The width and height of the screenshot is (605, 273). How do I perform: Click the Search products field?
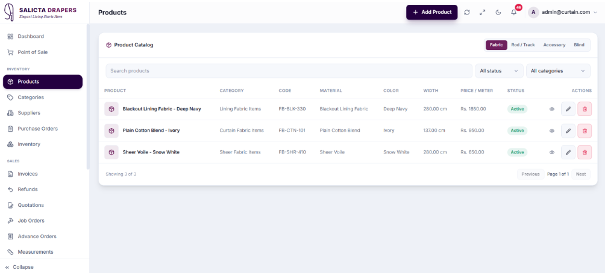pyautogui.click(x=289, y=71)
